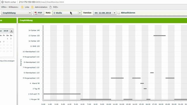The width and height of the screenshot is (187, 105).
Task: Click the 9 Morgenspitze3 110 row label
Action: [x=31, y=57]
